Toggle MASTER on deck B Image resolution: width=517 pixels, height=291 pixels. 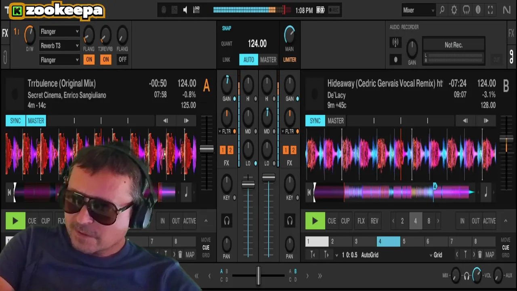336,120
